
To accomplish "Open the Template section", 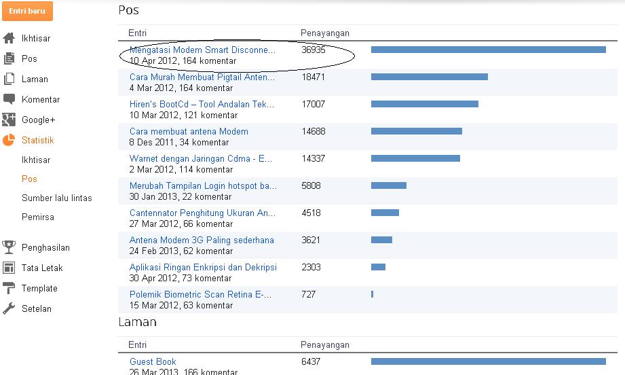I will [39, 288].
